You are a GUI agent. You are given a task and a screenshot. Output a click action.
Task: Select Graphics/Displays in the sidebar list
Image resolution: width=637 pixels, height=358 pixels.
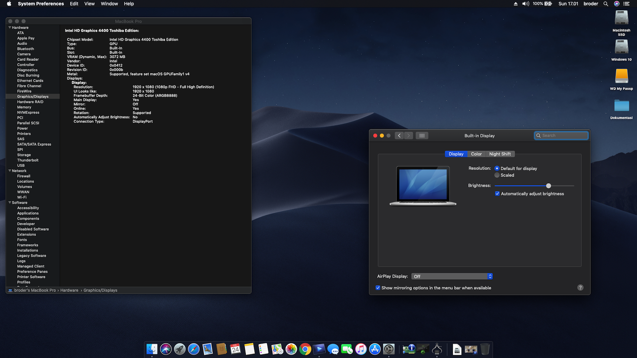tap(33, 96)
